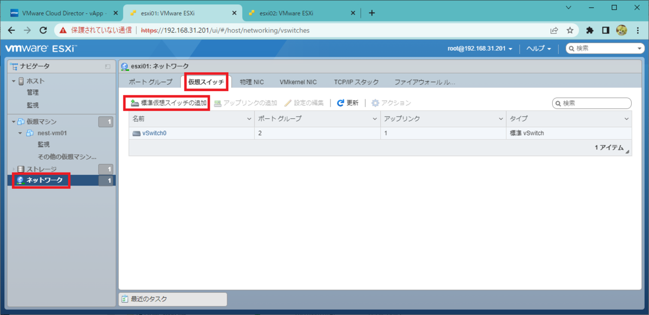This screenshot has width=649, height=315.
Task: Collapse the ホスト tree node
Action: click(x=14, y=81)
